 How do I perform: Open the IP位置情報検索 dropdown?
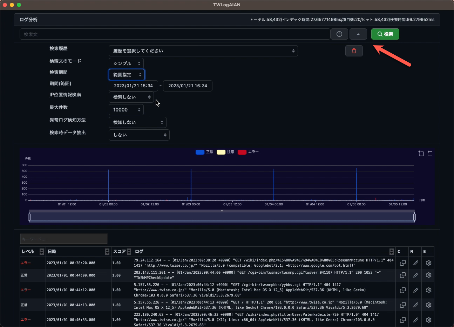(131, 97)
